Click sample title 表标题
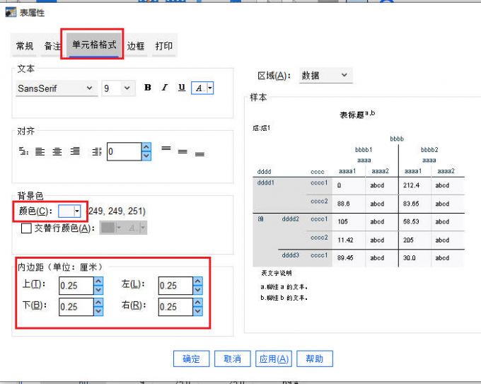Screen dimensions: 481x384 352,115
